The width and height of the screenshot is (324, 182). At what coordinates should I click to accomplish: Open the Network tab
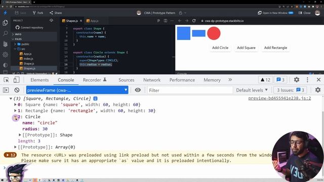pos(152,80)
